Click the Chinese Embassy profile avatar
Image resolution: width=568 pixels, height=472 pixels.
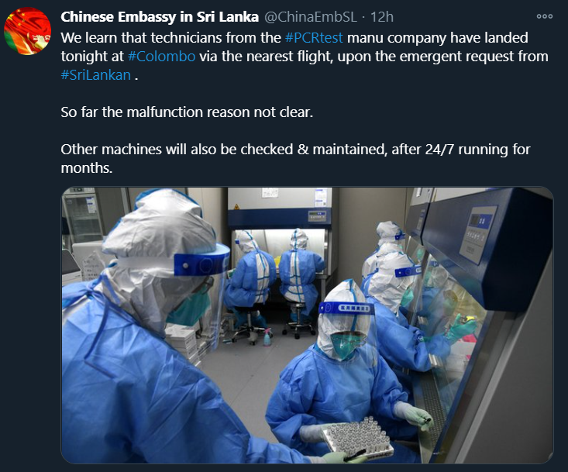[28, 31]
